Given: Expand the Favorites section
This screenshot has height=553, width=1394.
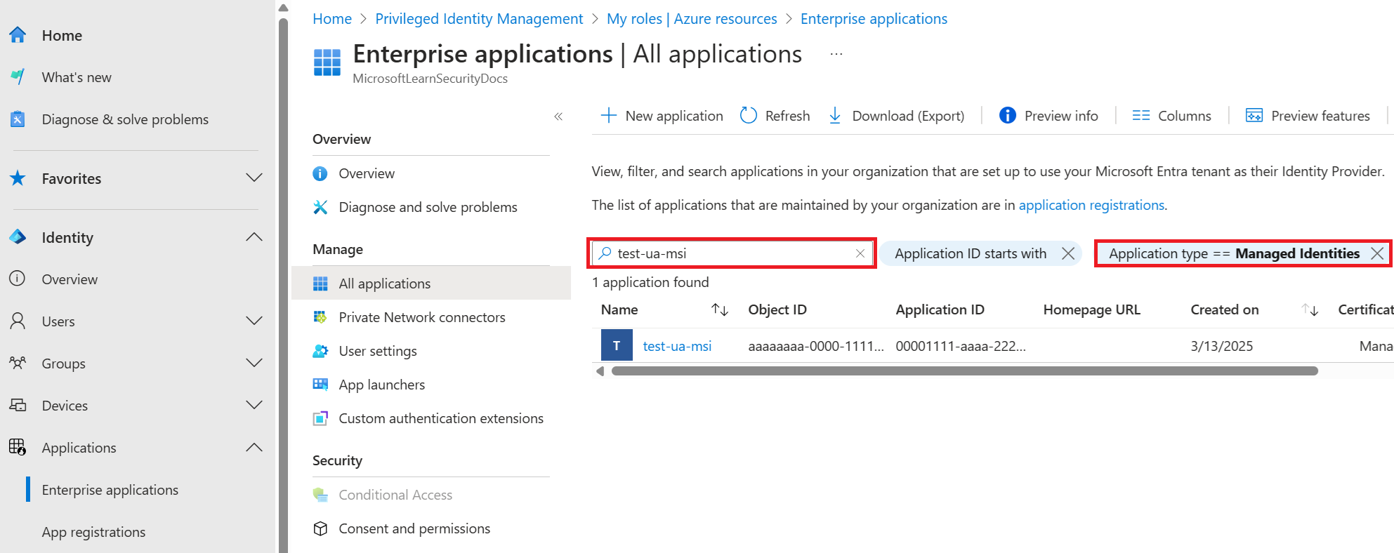Looking at the screenshot, I should (x=254, y=178).
